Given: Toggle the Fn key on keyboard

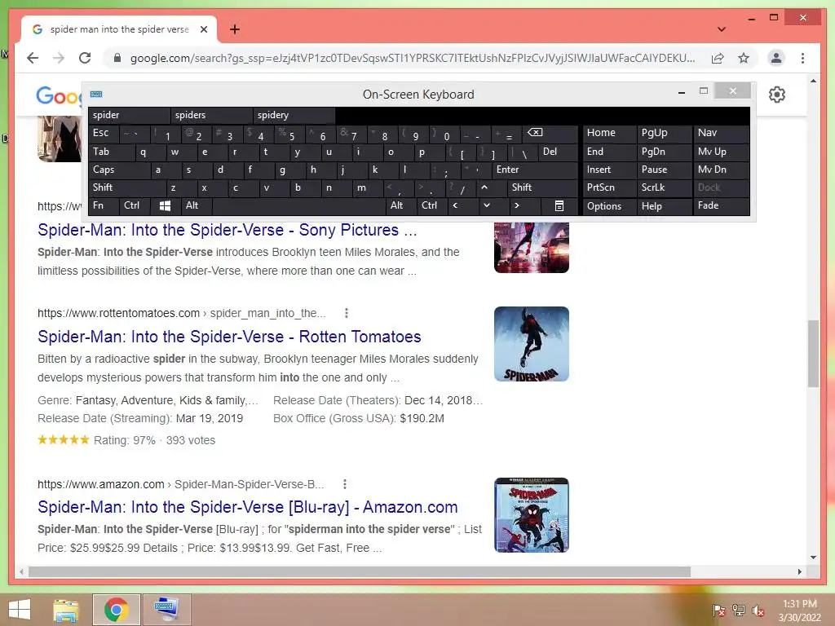Looking at the screenshot, I should [x=104, y=205].
